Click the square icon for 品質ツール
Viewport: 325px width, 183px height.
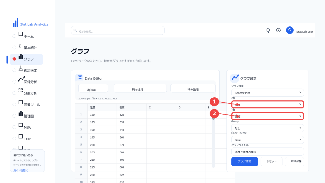21,102
